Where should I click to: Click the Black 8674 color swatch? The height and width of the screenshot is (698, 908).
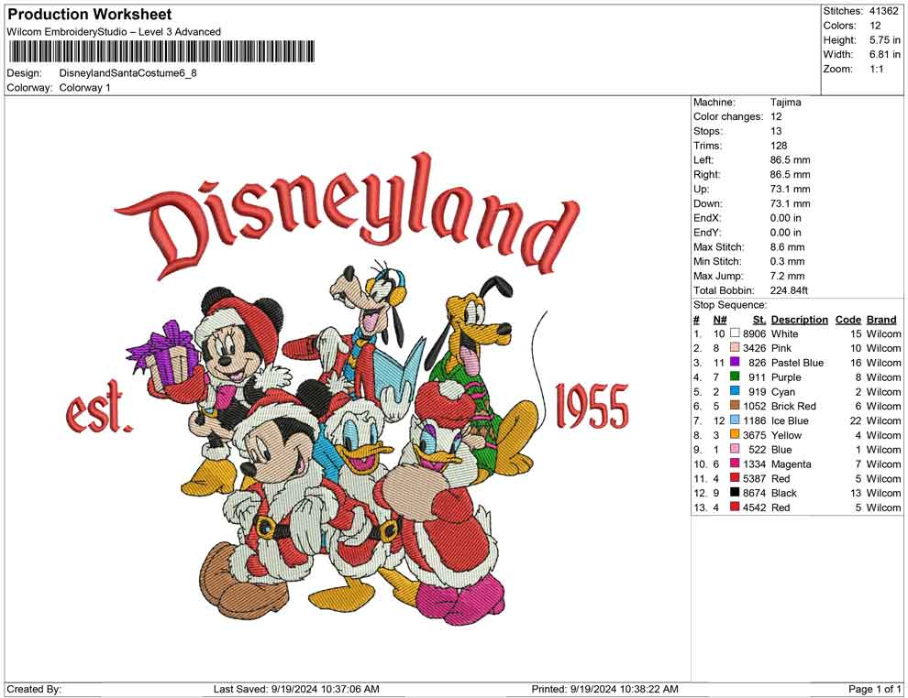click(735, 492)
